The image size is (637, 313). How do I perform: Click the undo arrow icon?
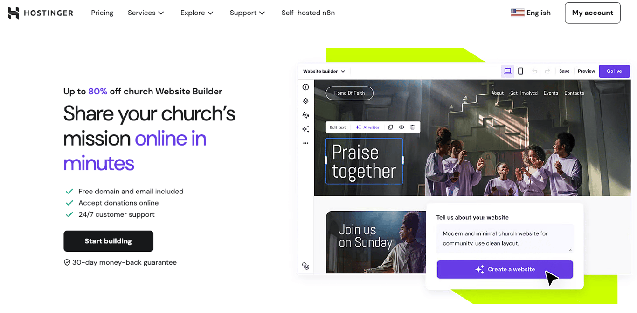pos(534,71)
